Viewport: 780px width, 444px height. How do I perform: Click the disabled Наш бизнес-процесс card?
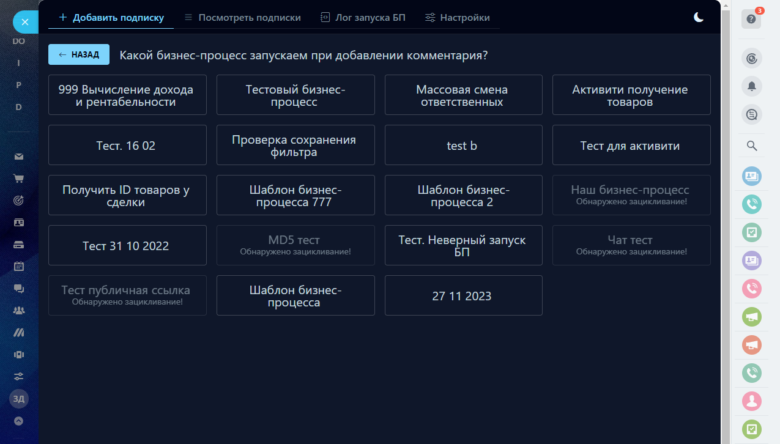(631, 195)
